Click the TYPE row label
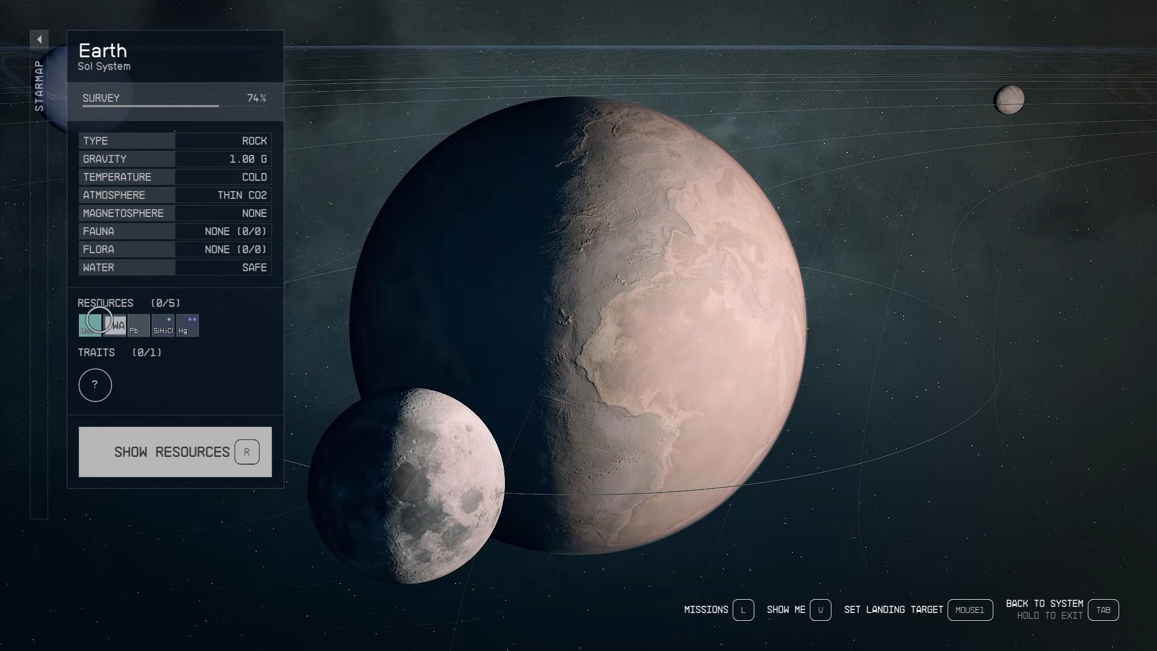Viewport: 1157px width, 651px height. pyautogui.click(x=95, y=141)
